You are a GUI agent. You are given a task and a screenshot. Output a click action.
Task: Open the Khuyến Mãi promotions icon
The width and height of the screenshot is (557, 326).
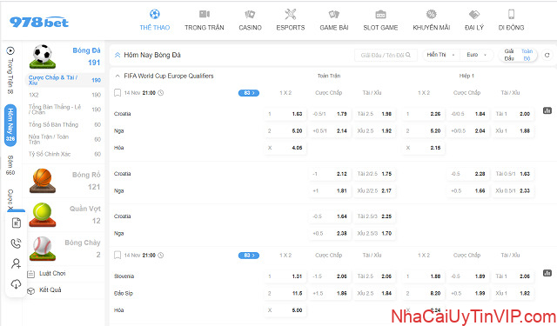point(432,14)
